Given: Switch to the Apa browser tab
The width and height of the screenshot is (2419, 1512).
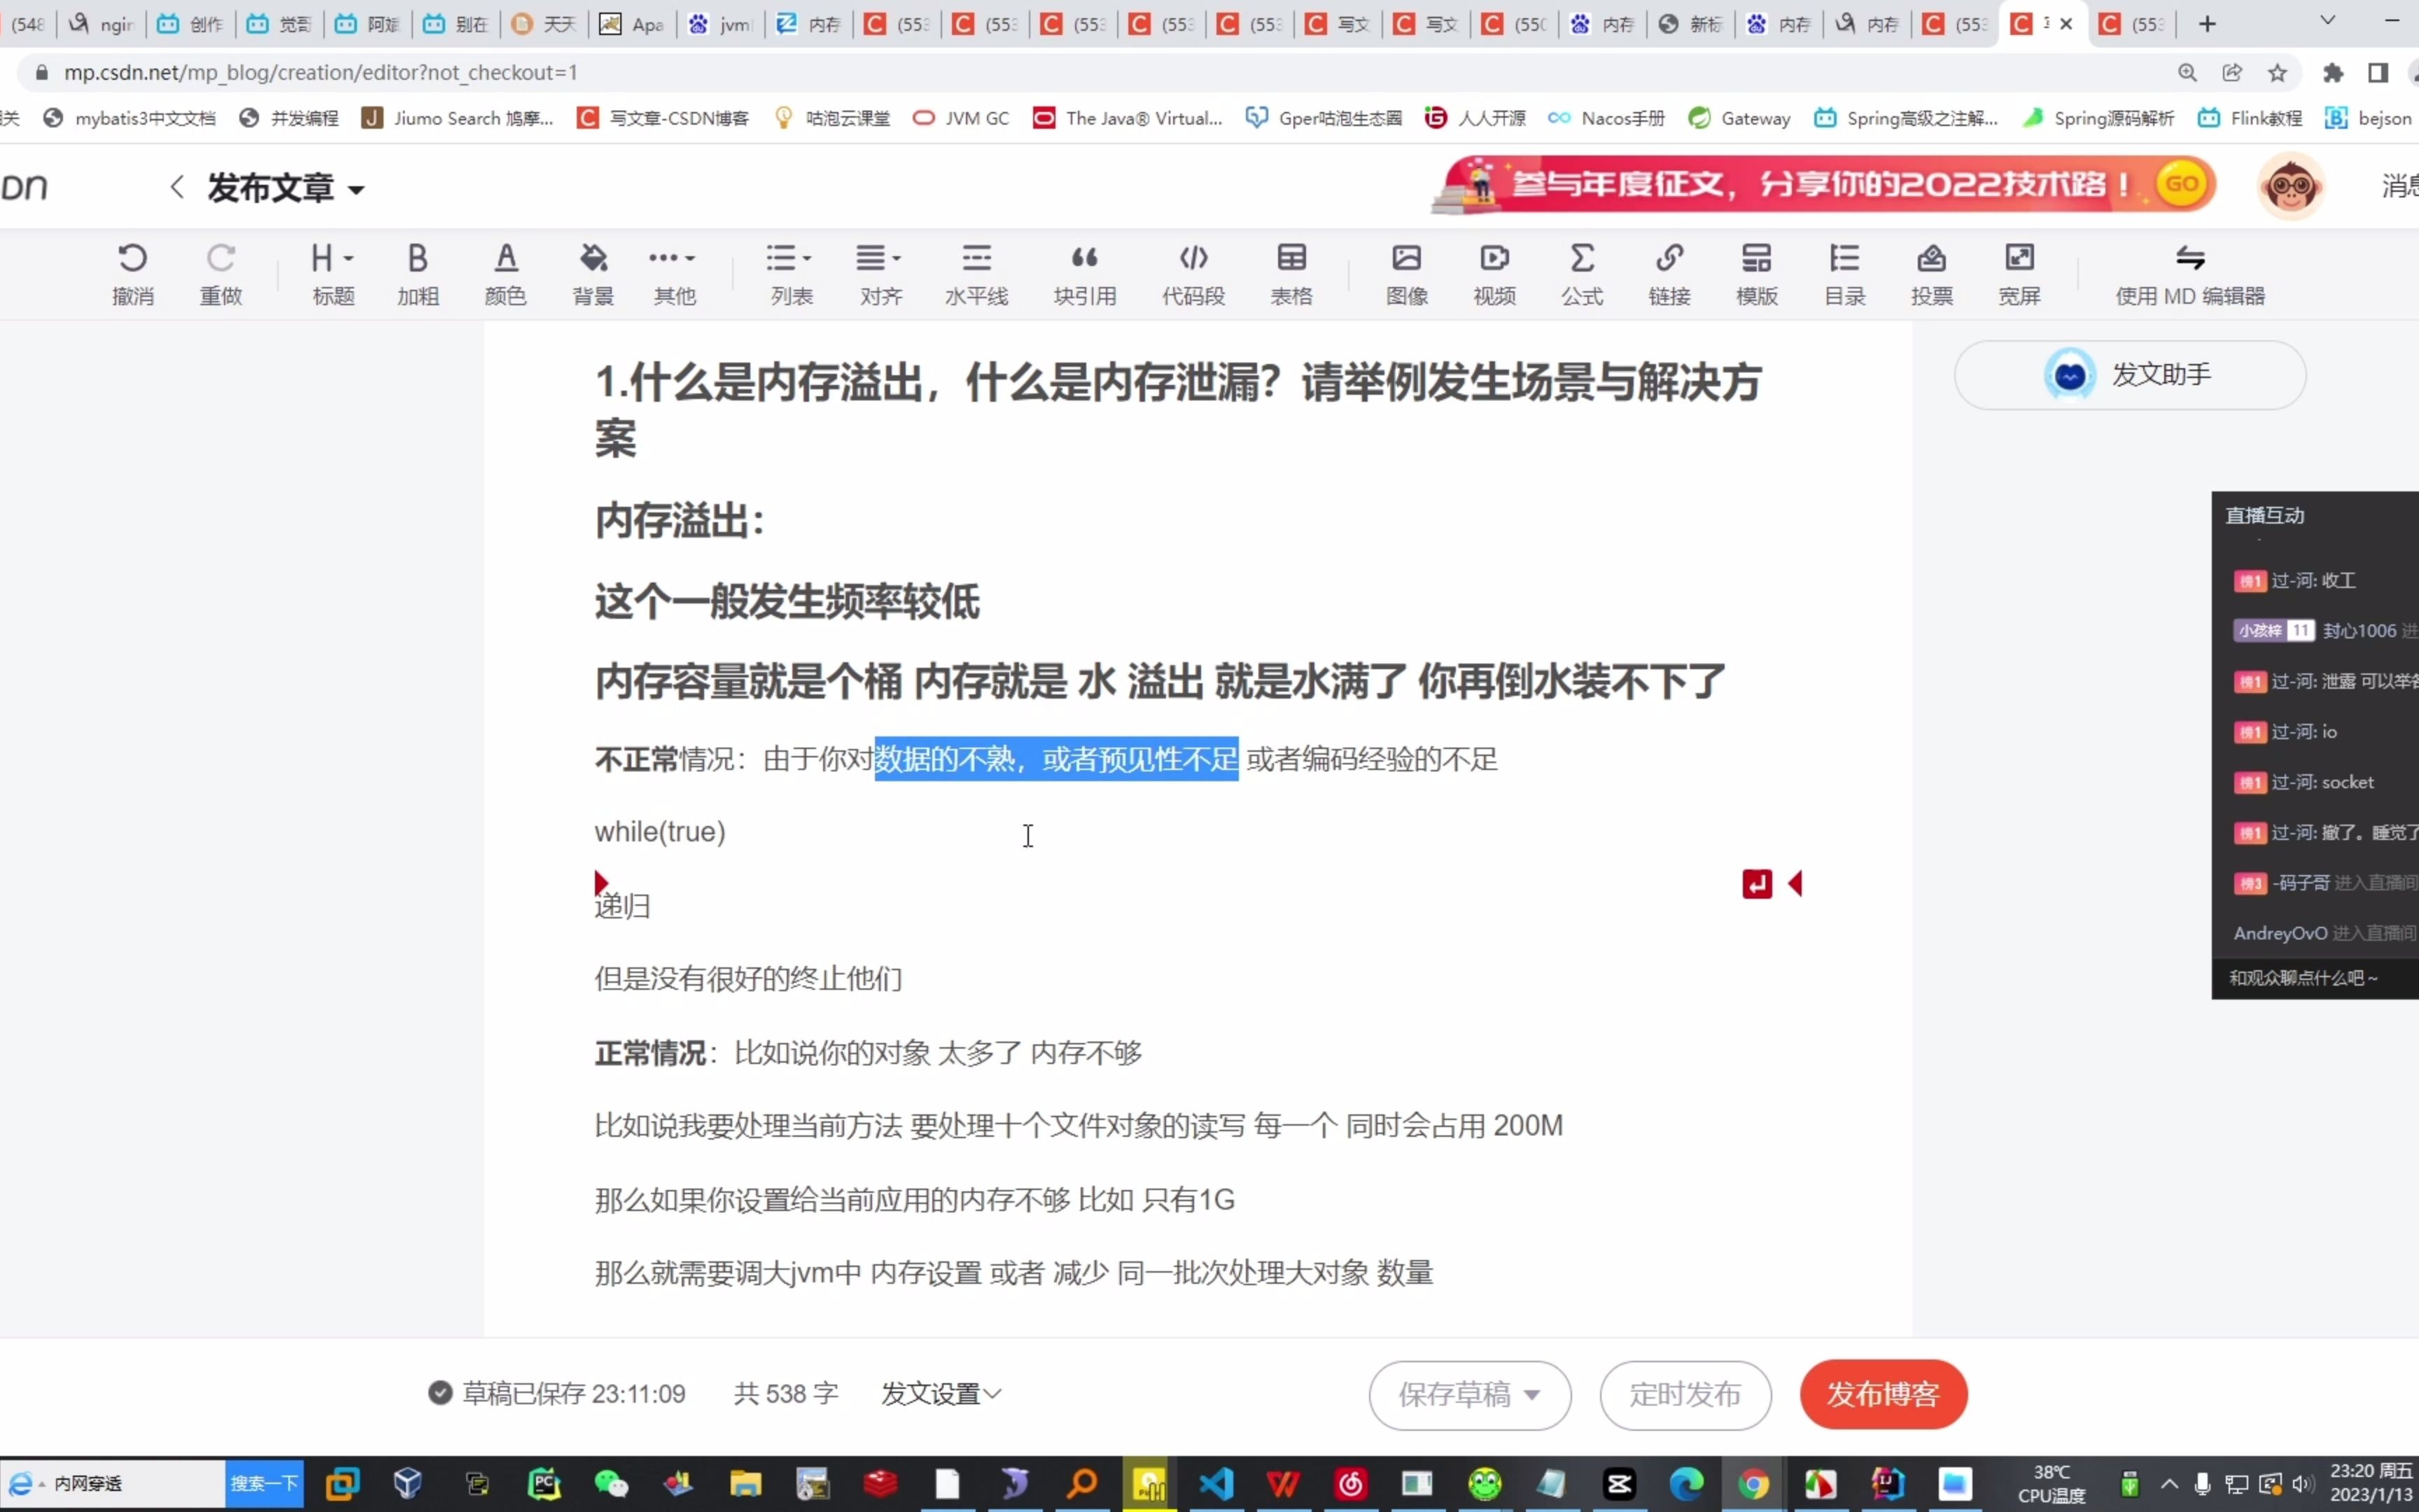Looking at the screenshot, I should (633, 24).
